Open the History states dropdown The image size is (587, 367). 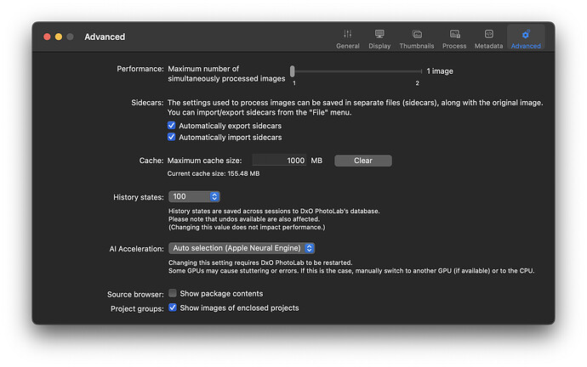tap(194, 196)
